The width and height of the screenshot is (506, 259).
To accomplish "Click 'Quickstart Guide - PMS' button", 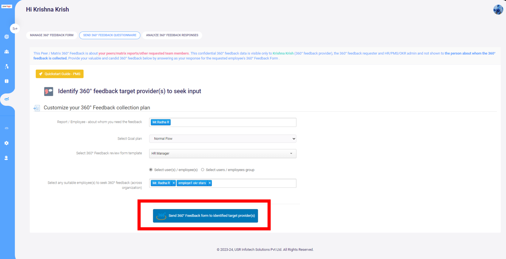I will coord(60,74).
